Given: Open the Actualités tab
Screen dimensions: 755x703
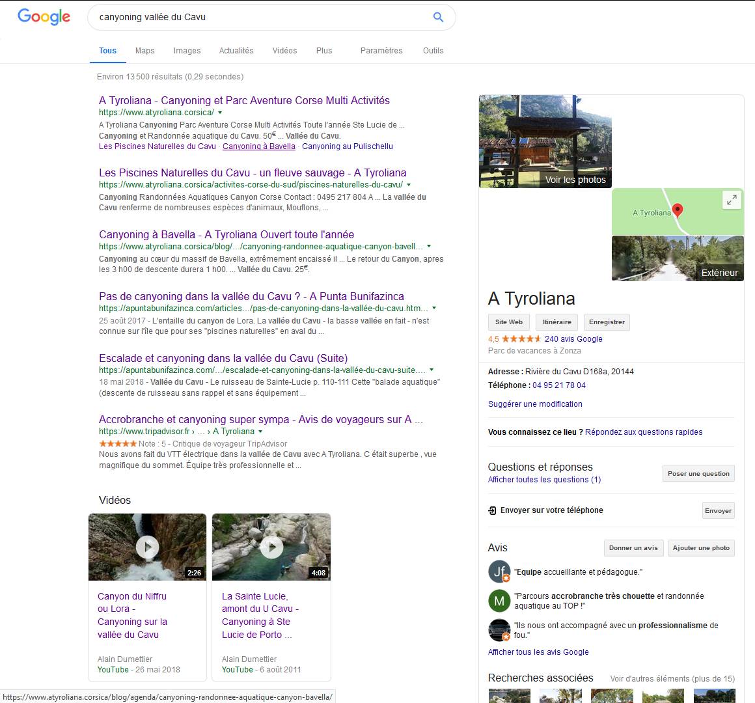Looking at the screenshot, I should tap(236, 51).
